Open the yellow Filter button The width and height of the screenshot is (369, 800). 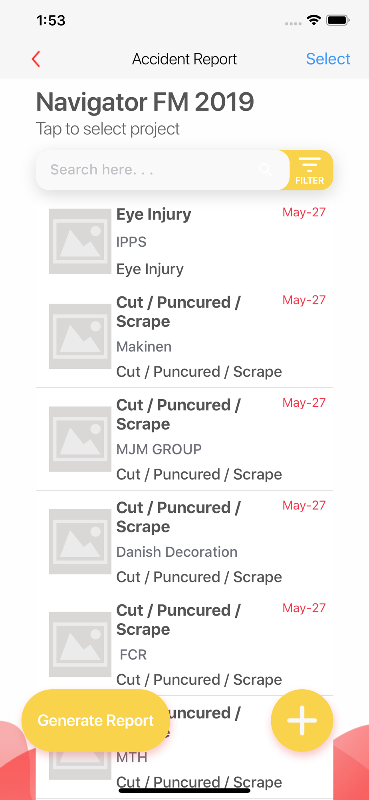click(x=310, y=170)
